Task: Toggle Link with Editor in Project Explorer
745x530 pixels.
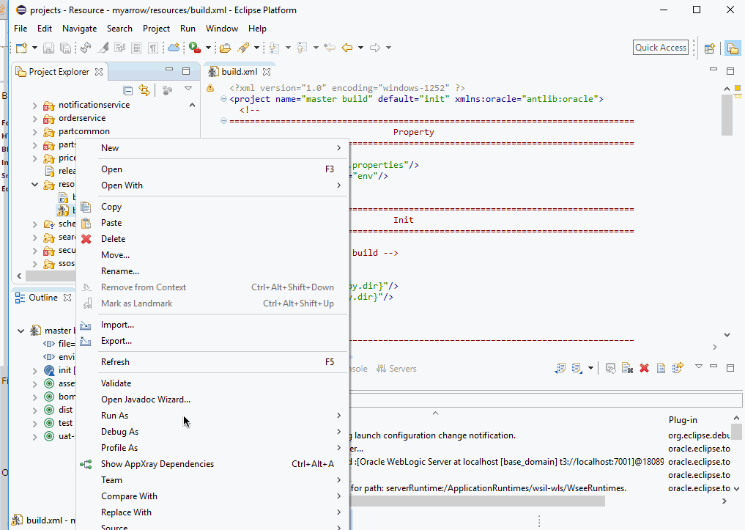Action: click(x=144, y=90)
